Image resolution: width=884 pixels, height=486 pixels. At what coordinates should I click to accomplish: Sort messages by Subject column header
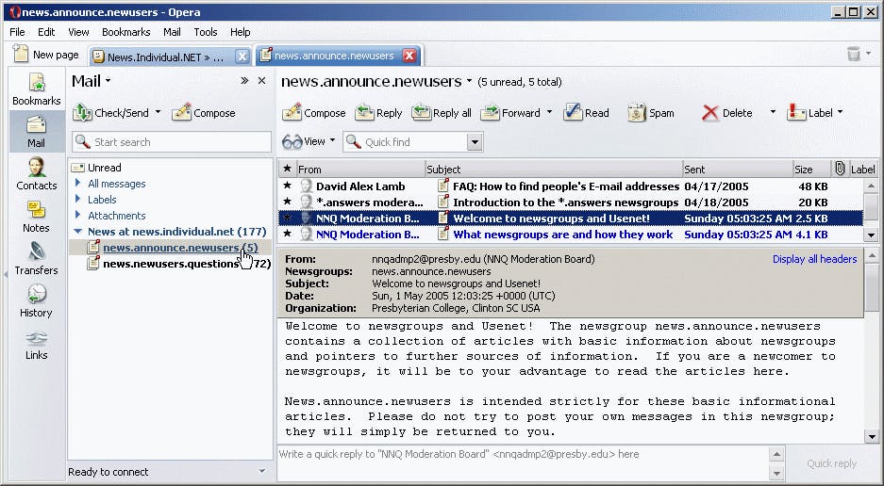click(x=552, y=170)
